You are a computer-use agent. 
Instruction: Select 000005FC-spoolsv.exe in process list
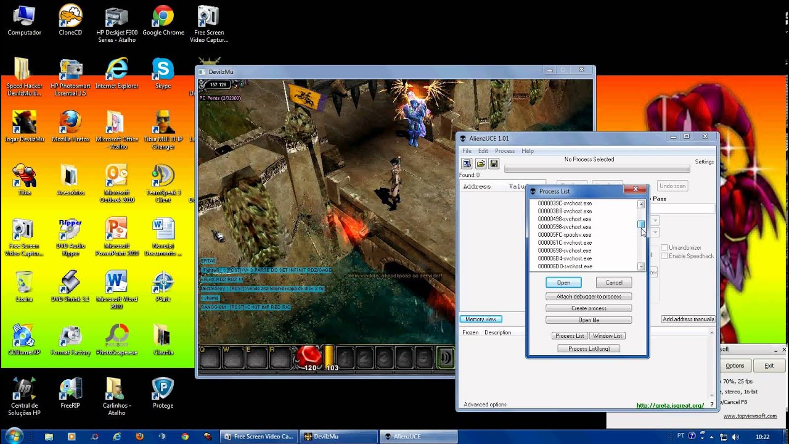(x=565, y=235)
